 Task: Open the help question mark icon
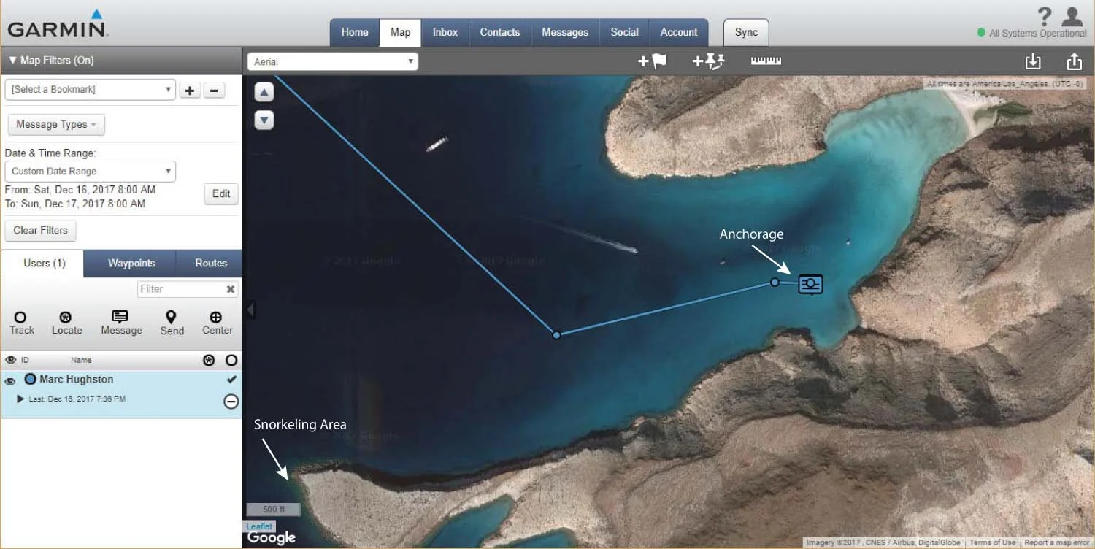click(x=1045, y=16)
